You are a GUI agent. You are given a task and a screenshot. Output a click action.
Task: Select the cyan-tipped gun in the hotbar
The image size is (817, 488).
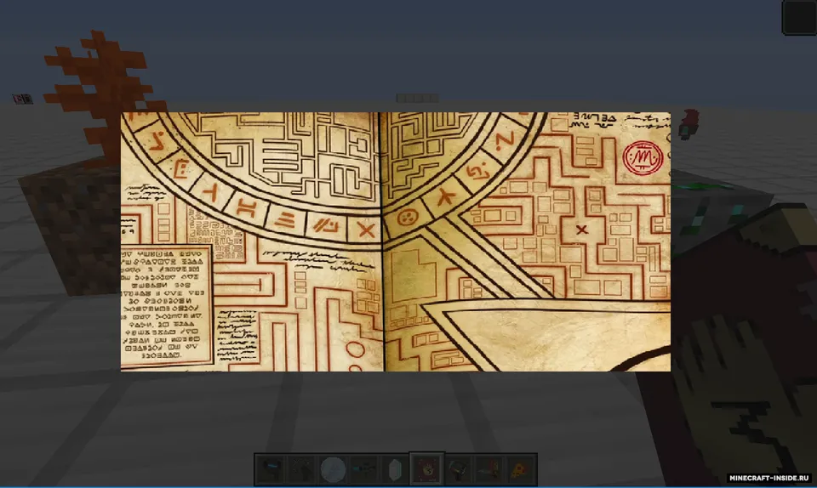click(x=364, y=469)
